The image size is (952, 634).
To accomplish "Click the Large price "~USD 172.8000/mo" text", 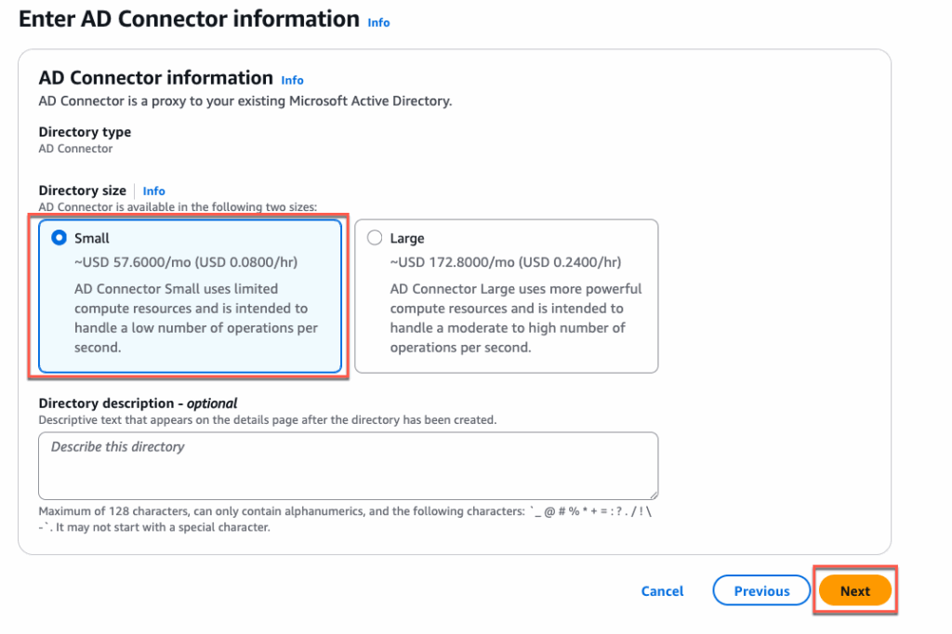I will [x=505, y=262].
